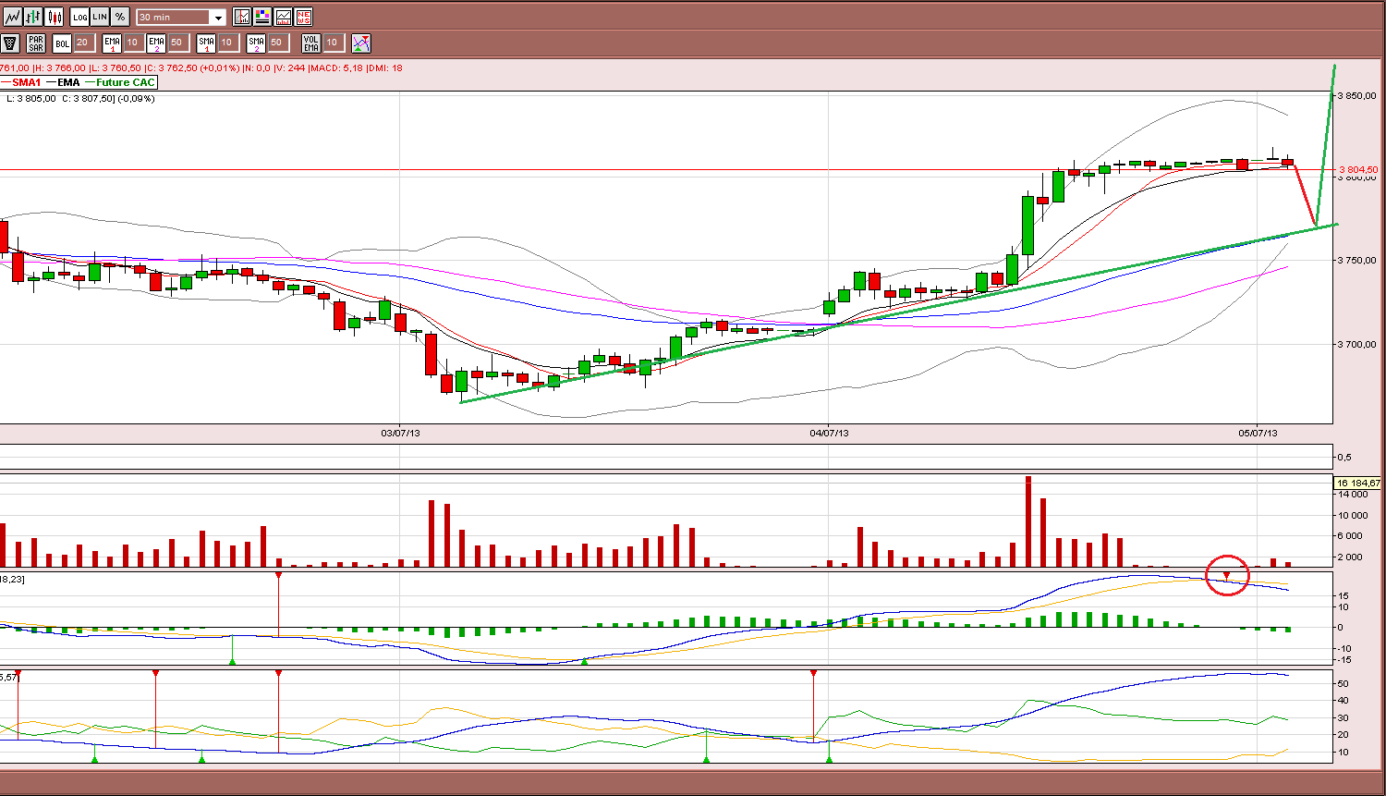Toggle the percent scale button
Image resolution: width=1386 pixels, height=796 pixels.
tap(120, 17)
